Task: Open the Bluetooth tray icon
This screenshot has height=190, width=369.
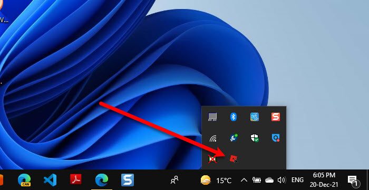Action: pos(233,117)
